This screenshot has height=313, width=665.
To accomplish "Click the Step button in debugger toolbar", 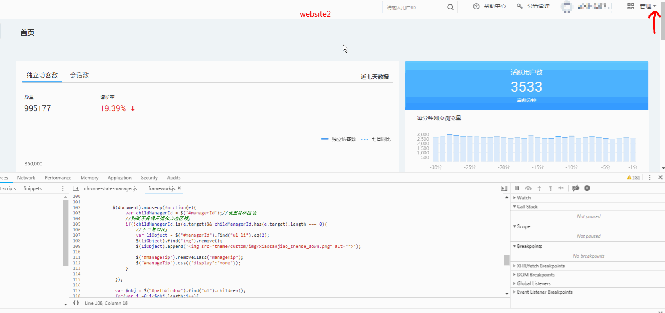I will 561,188.
